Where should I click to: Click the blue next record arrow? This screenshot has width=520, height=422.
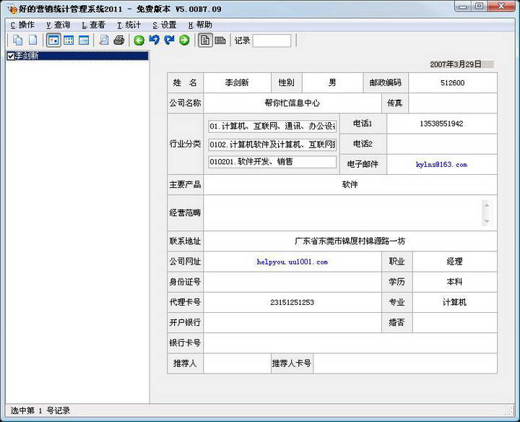[169, 40]
